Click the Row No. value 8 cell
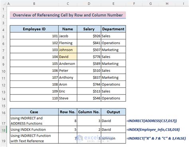Screen dimensions: 189x147 (x=68, y=121)
